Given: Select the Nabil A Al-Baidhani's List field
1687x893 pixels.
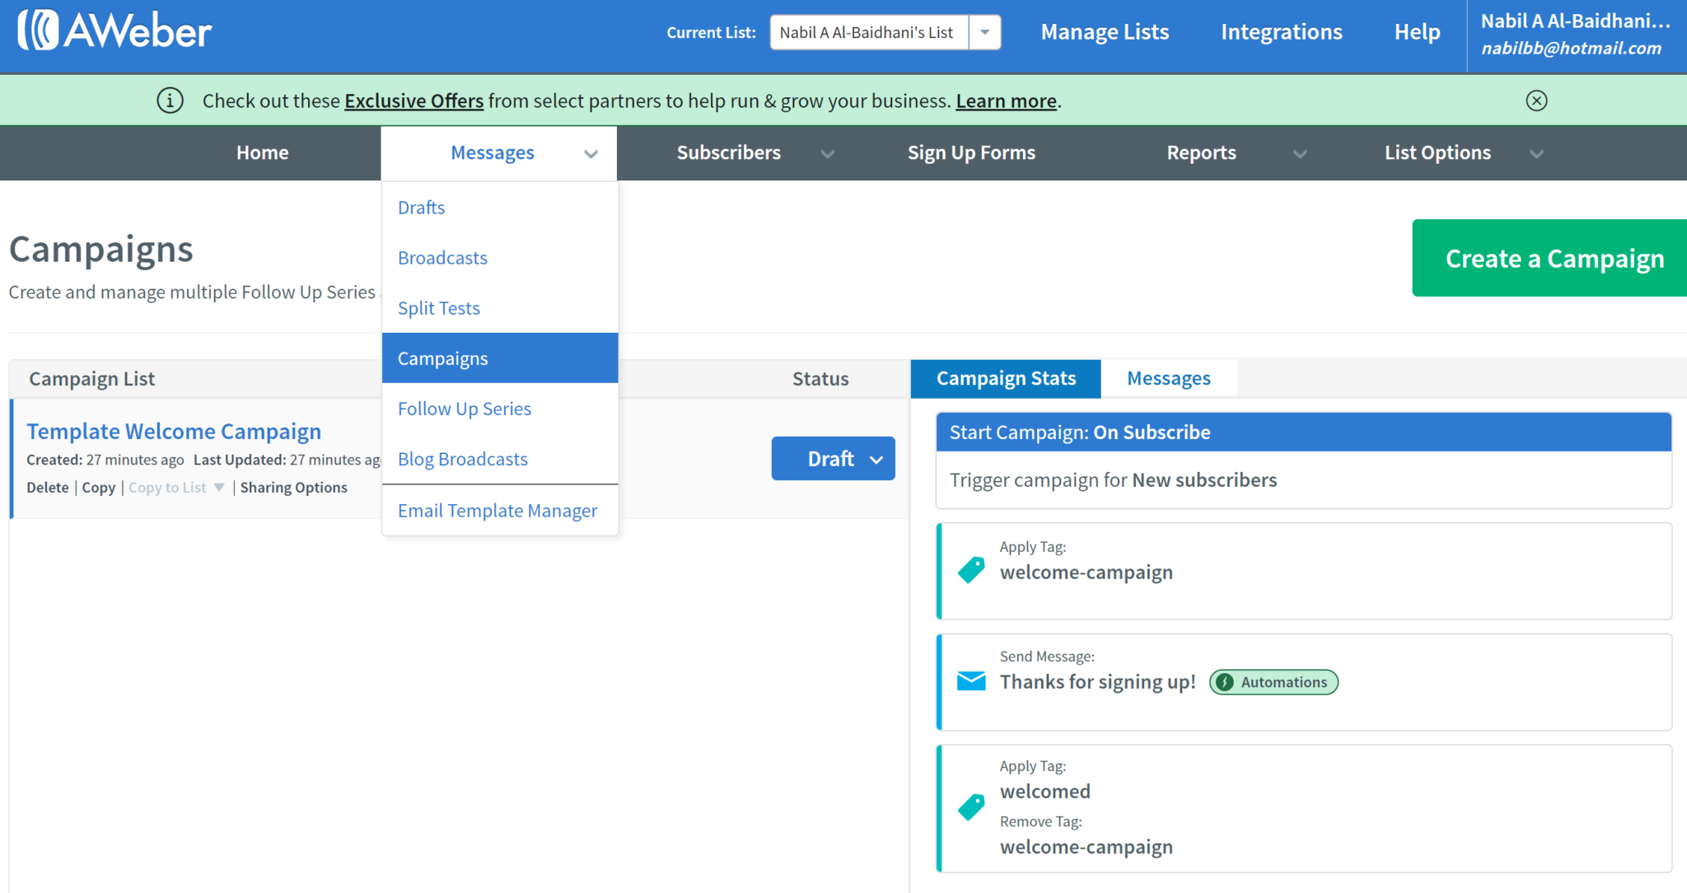Looking at the screenshot, I should pos(869,32).
